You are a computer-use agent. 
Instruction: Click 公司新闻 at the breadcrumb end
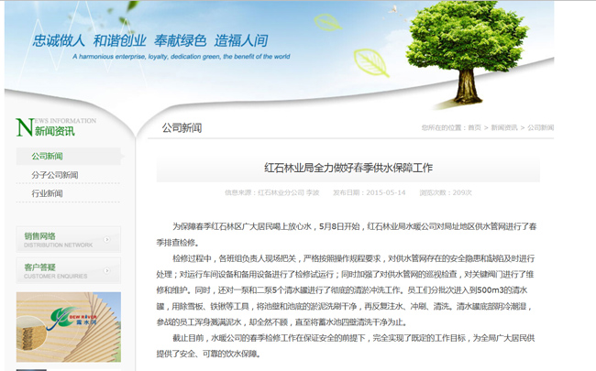(540, 128)
